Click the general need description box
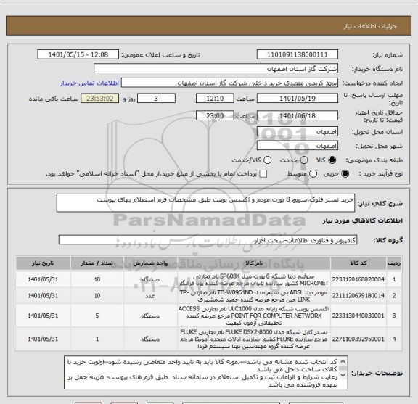Viewport: 418px width, 404px height. [205, 203]
